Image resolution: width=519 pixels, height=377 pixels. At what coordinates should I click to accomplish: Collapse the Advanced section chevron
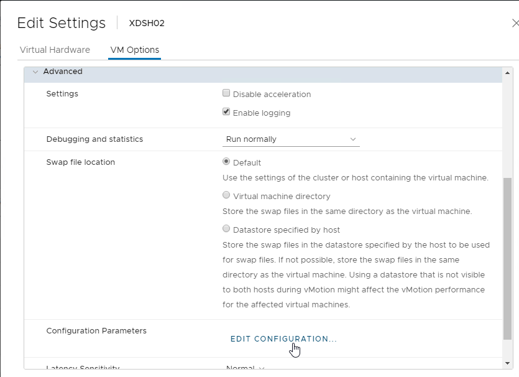pyautogui.click(x=35, y=72)
